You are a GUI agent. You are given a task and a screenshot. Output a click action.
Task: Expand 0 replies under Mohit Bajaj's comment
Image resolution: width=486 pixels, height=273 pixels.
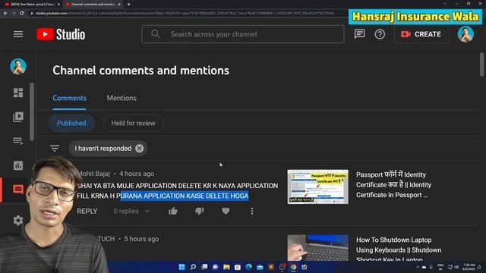point(131,211)
